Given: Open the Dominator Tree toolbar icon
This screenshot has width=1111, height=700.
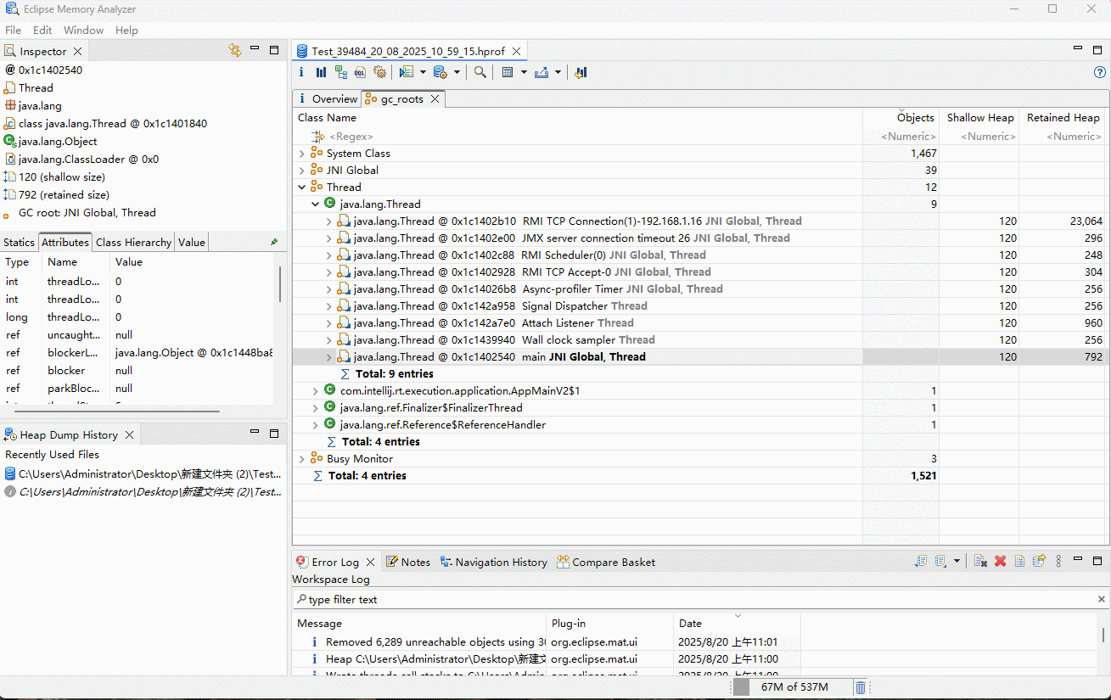Looking at the screenshot, I should tap(340, 73).
